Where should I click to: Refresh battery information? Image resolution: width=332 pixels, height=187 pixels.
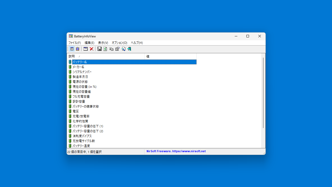click(x=105, y=49)
